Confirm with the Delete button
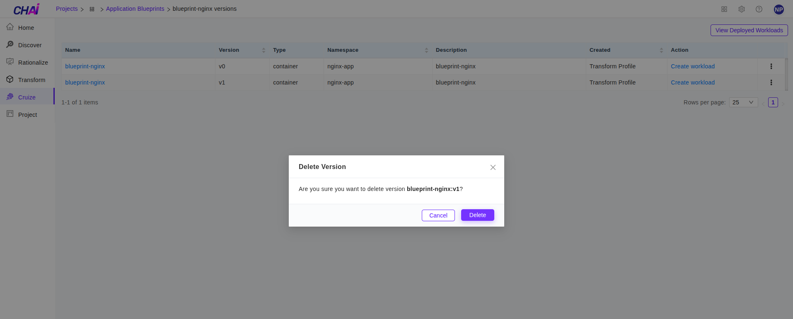Image resolution: width=793 pixels, height=319 pixels. click(477, 215)
